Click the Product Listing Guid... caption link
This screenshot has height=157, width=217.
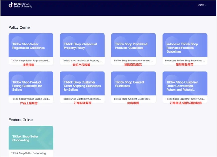31,99
